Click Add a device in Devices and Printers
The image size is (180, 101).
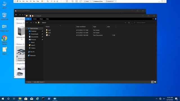pos(20,19)
